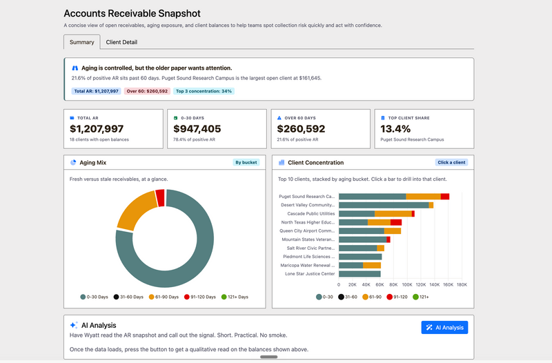The image size is (552, 363).
Task: Click the Top Client Share building icon
Action: (383, 118)
